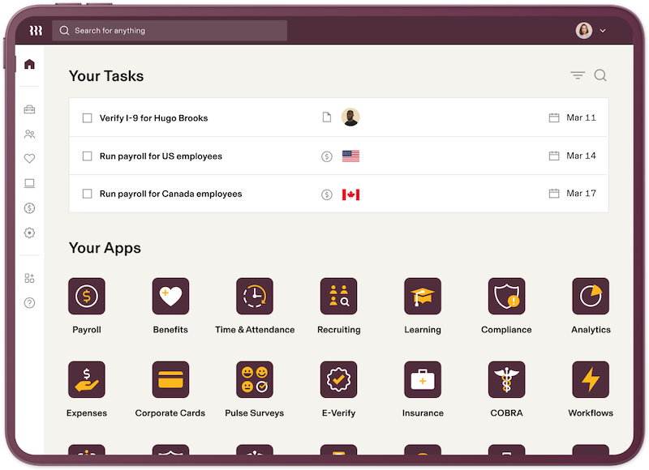Check the Canada payroll task checkbox
Viewport: 649px width, 470px height.
[x=87, y=194]
